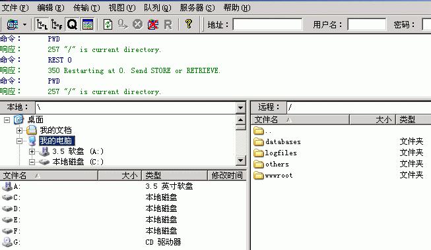Click the Cancel operation icon

point(138,25)
